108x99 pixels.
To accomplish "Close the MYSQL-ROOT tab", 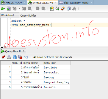I will pyautogui.click(x=25, y=2).
